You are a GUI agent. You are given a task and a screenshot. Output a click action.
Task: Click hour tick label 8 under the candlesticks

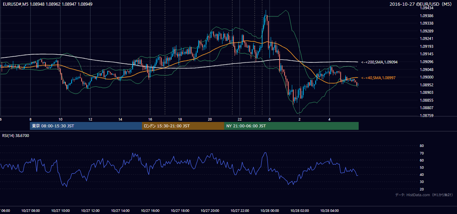pyautogui.click(x=30, y=119)
